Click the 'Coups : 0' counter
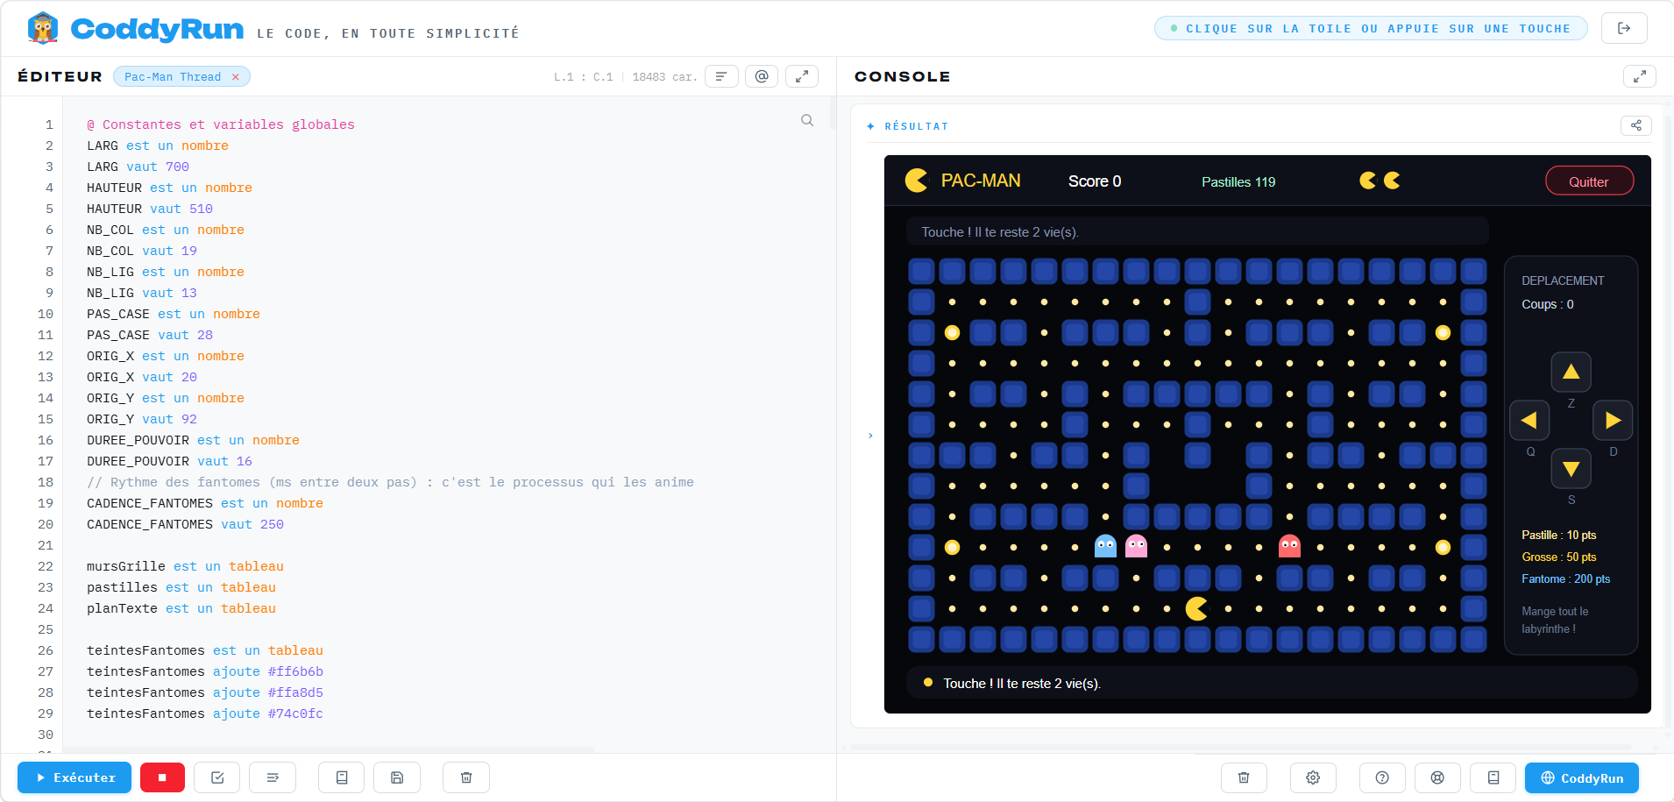The width and height of the screenshot is (1674, 802). (1548, 304)
